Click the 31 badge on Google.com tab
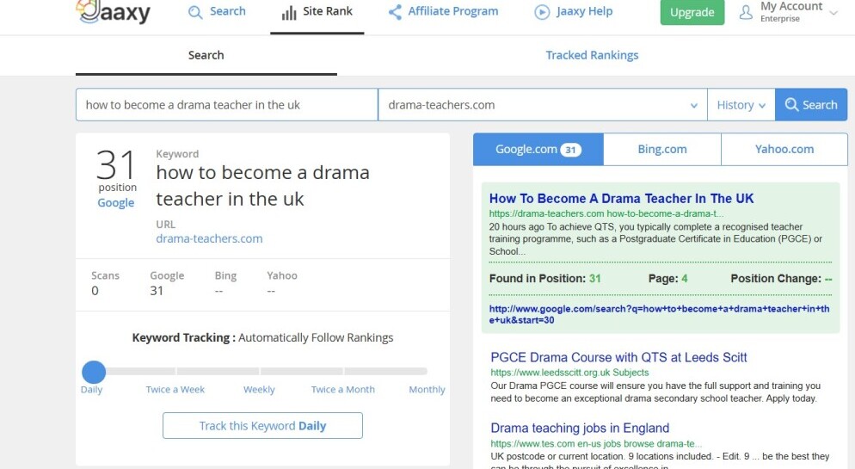This screenshot has width=855, height=469. [x=570, y=150]
